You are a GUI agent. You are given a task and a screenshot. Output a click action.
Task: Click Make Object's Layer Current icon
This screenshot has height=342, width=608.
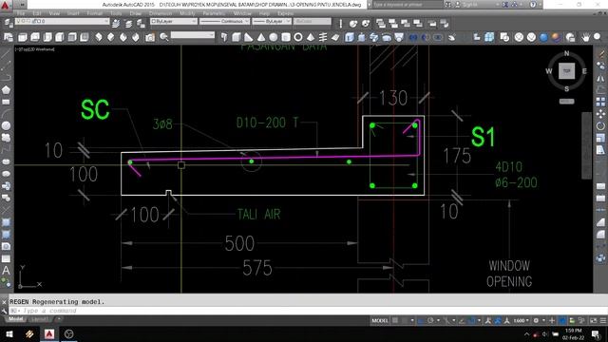[x=116, y=24]
